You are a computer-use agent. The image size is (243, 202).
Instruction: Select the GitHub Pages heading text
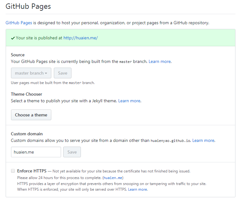tap(28, 6)
